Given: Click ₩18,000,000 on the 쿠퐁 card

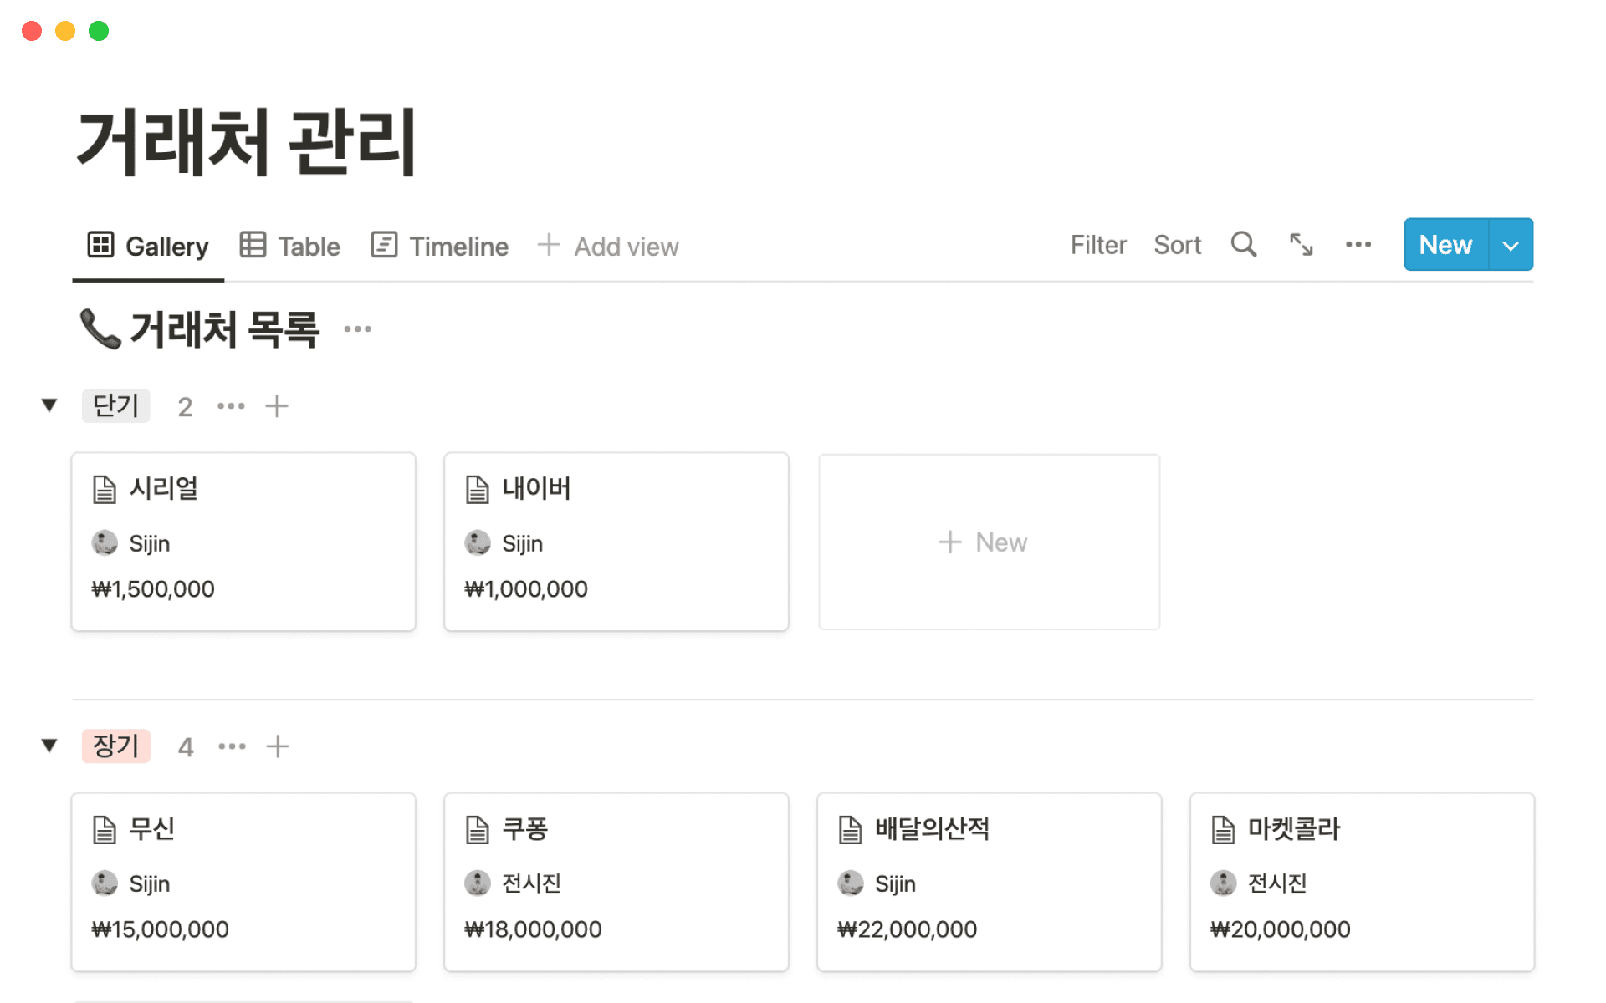Looking at the screenshot, I should [x=533, y=929].
